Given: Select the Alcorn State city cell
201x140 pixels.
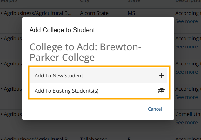Looking at the screenshot, I should coord(94,13).
